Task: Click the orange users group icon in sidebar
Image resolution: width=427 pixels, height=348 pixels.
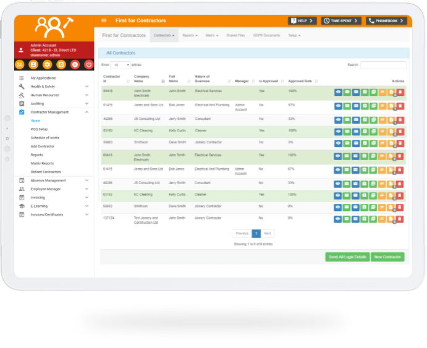Action: click(20, 64)
